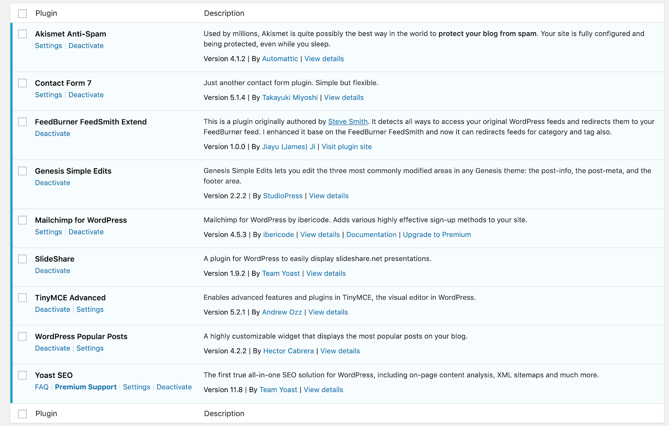Open the Andrew Ozz author link
The height and width of the screenshot is (426, 669).
tap(282, 312)
